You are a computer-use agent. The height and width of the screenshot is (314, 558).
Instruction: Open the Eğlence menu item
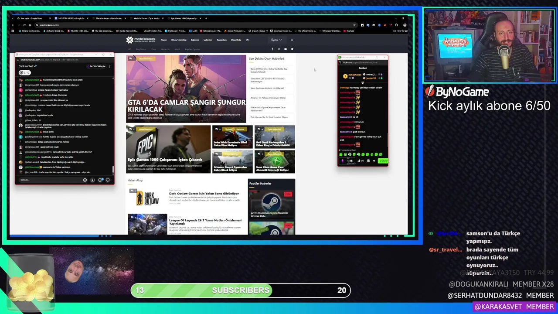195,40
